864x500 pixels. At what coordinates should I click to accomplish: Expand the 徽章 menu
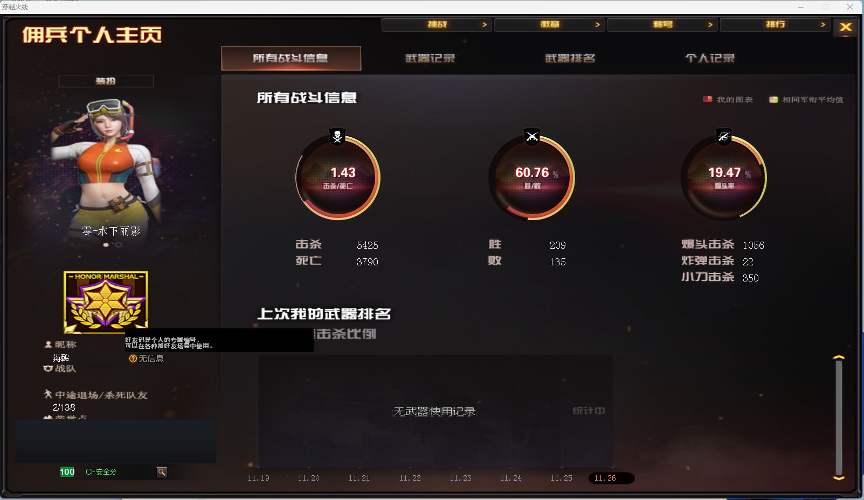click(549, 25)
